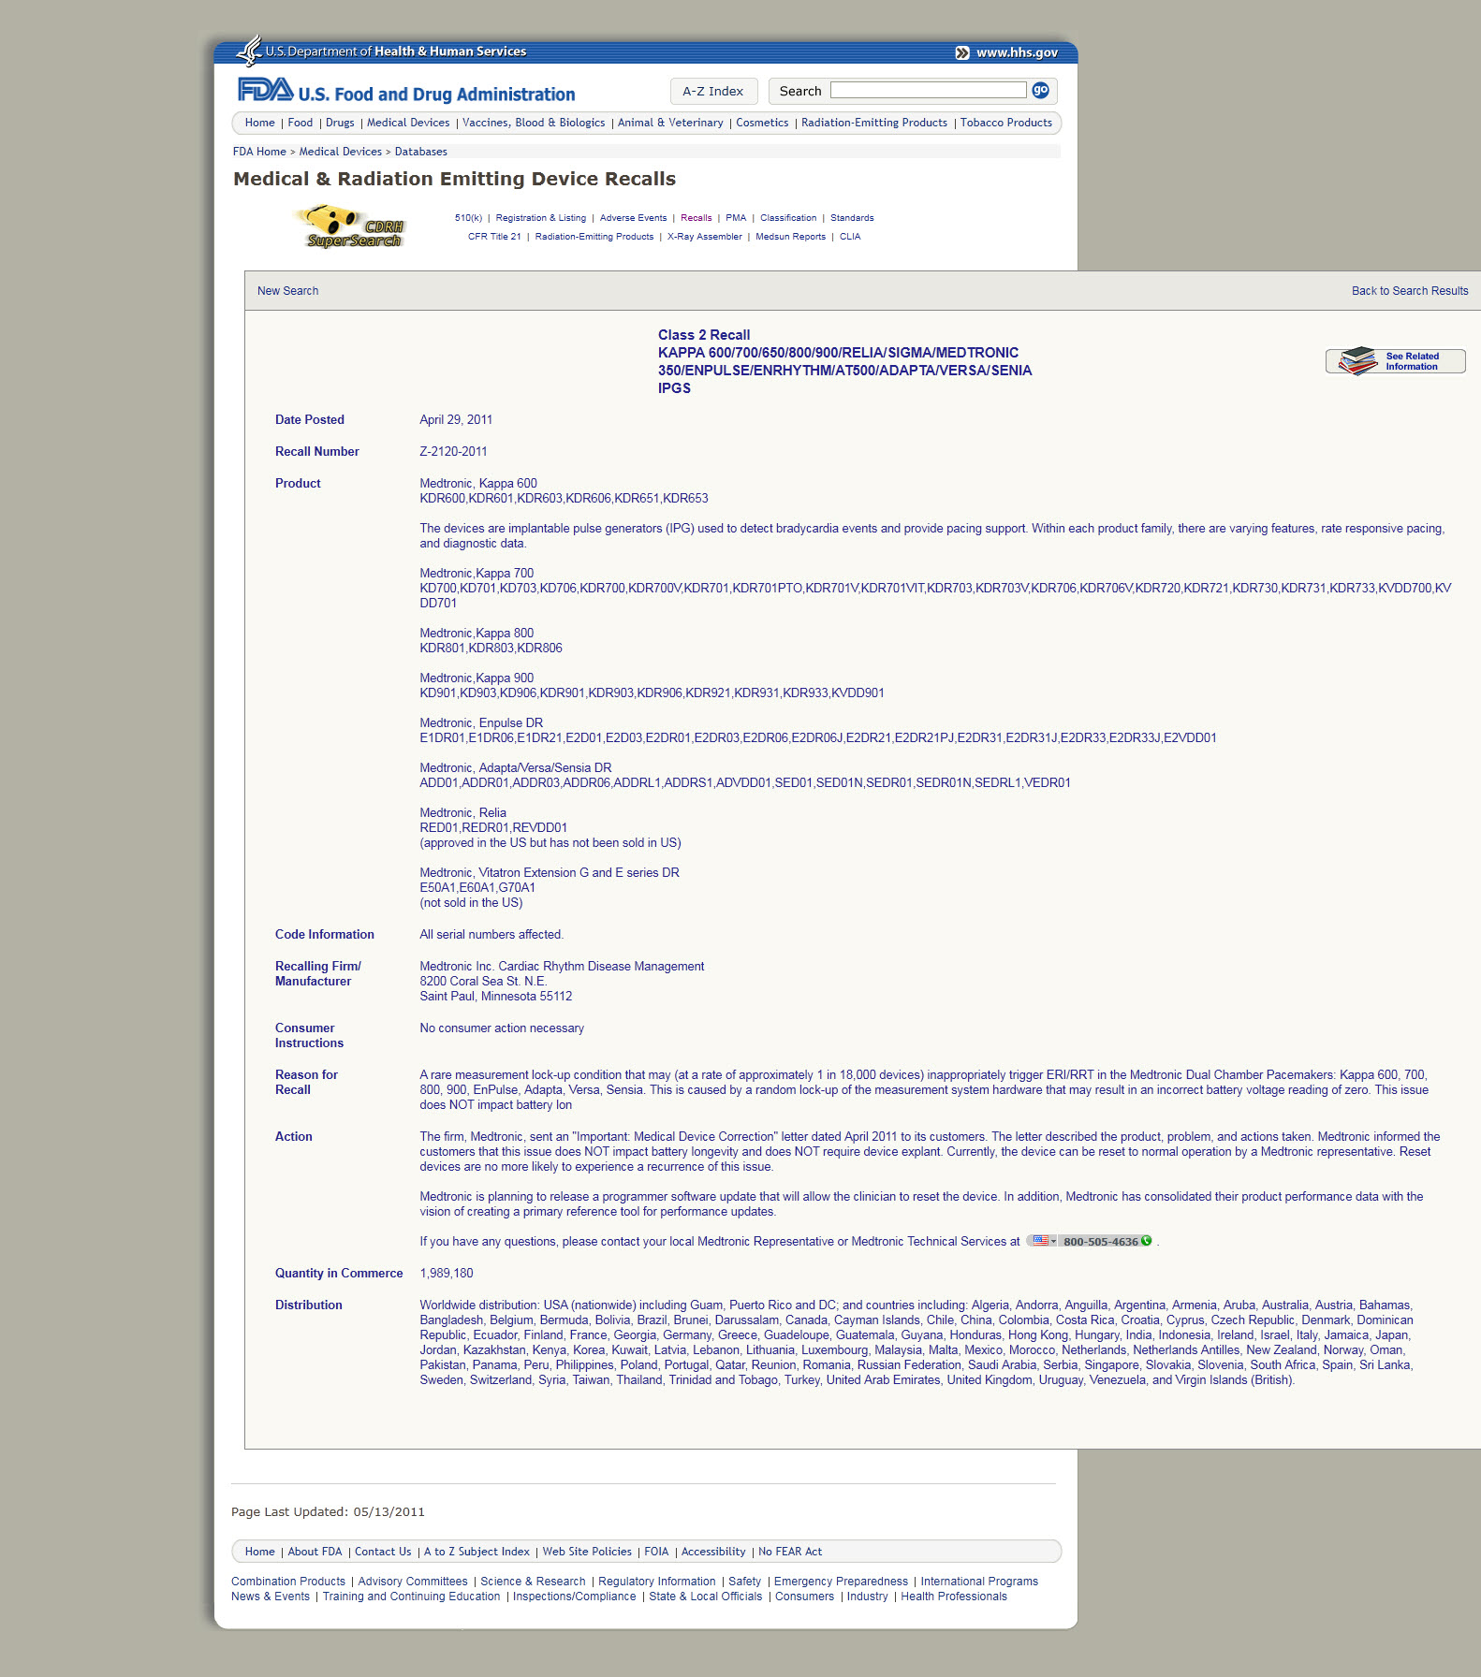
Task: Open the CLIA link
Action: [x=850, y=237]
